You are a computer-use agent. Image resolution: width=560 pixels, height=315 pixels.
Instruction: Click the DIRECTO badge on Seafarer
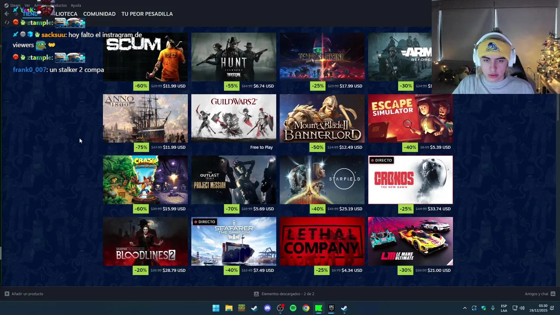pyautogui.click(x=204, y=222)
